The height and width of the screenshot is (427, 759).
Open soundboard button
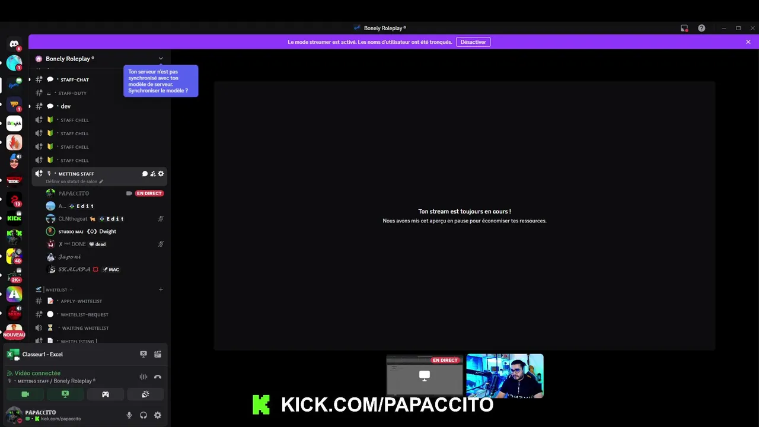145,394
